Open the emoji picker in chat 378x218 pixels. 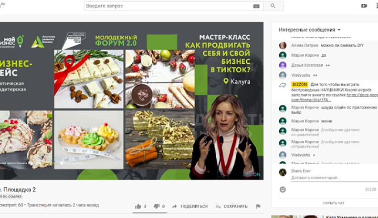[283, 189]
